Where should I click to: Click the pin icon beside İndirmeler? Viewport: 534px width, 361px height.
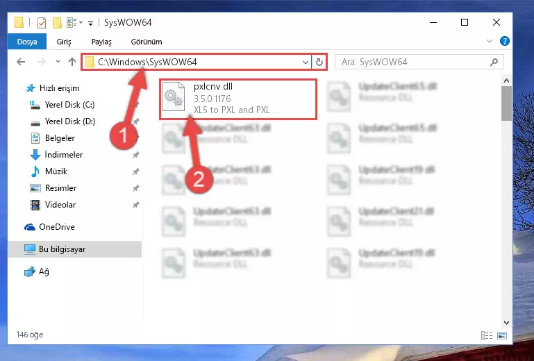click(136, 155)
